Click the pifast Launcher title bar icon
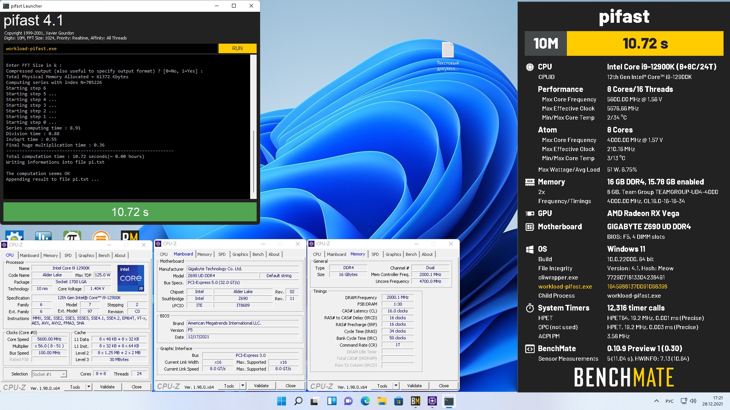Viewport: 730px width, 410px height. pyautogui.click(x=6, y=6)
